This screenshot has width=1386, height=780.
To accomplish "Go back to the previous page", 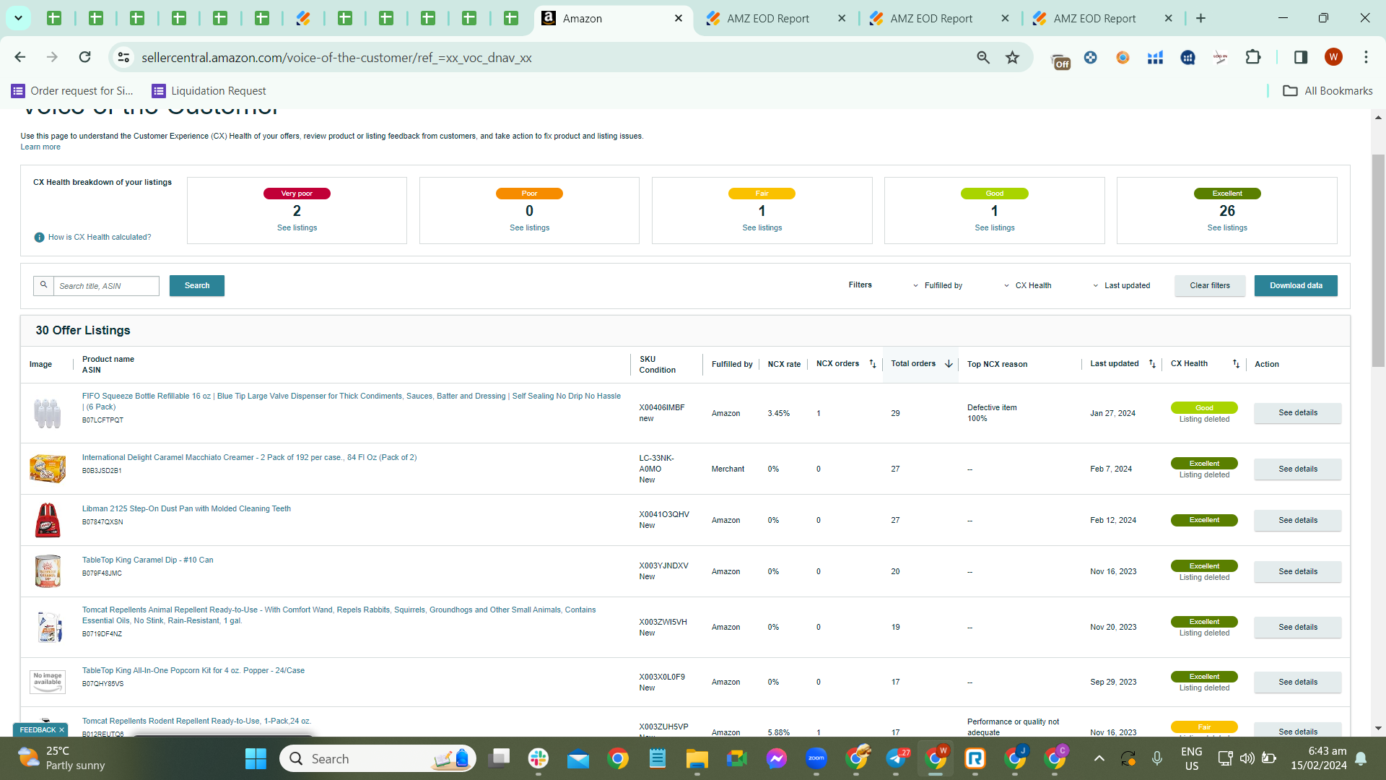I will [20, 57].
